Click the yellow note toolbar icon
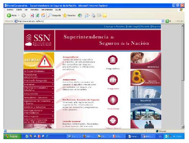This screenshot has width=189, height=143. point(105,15)
